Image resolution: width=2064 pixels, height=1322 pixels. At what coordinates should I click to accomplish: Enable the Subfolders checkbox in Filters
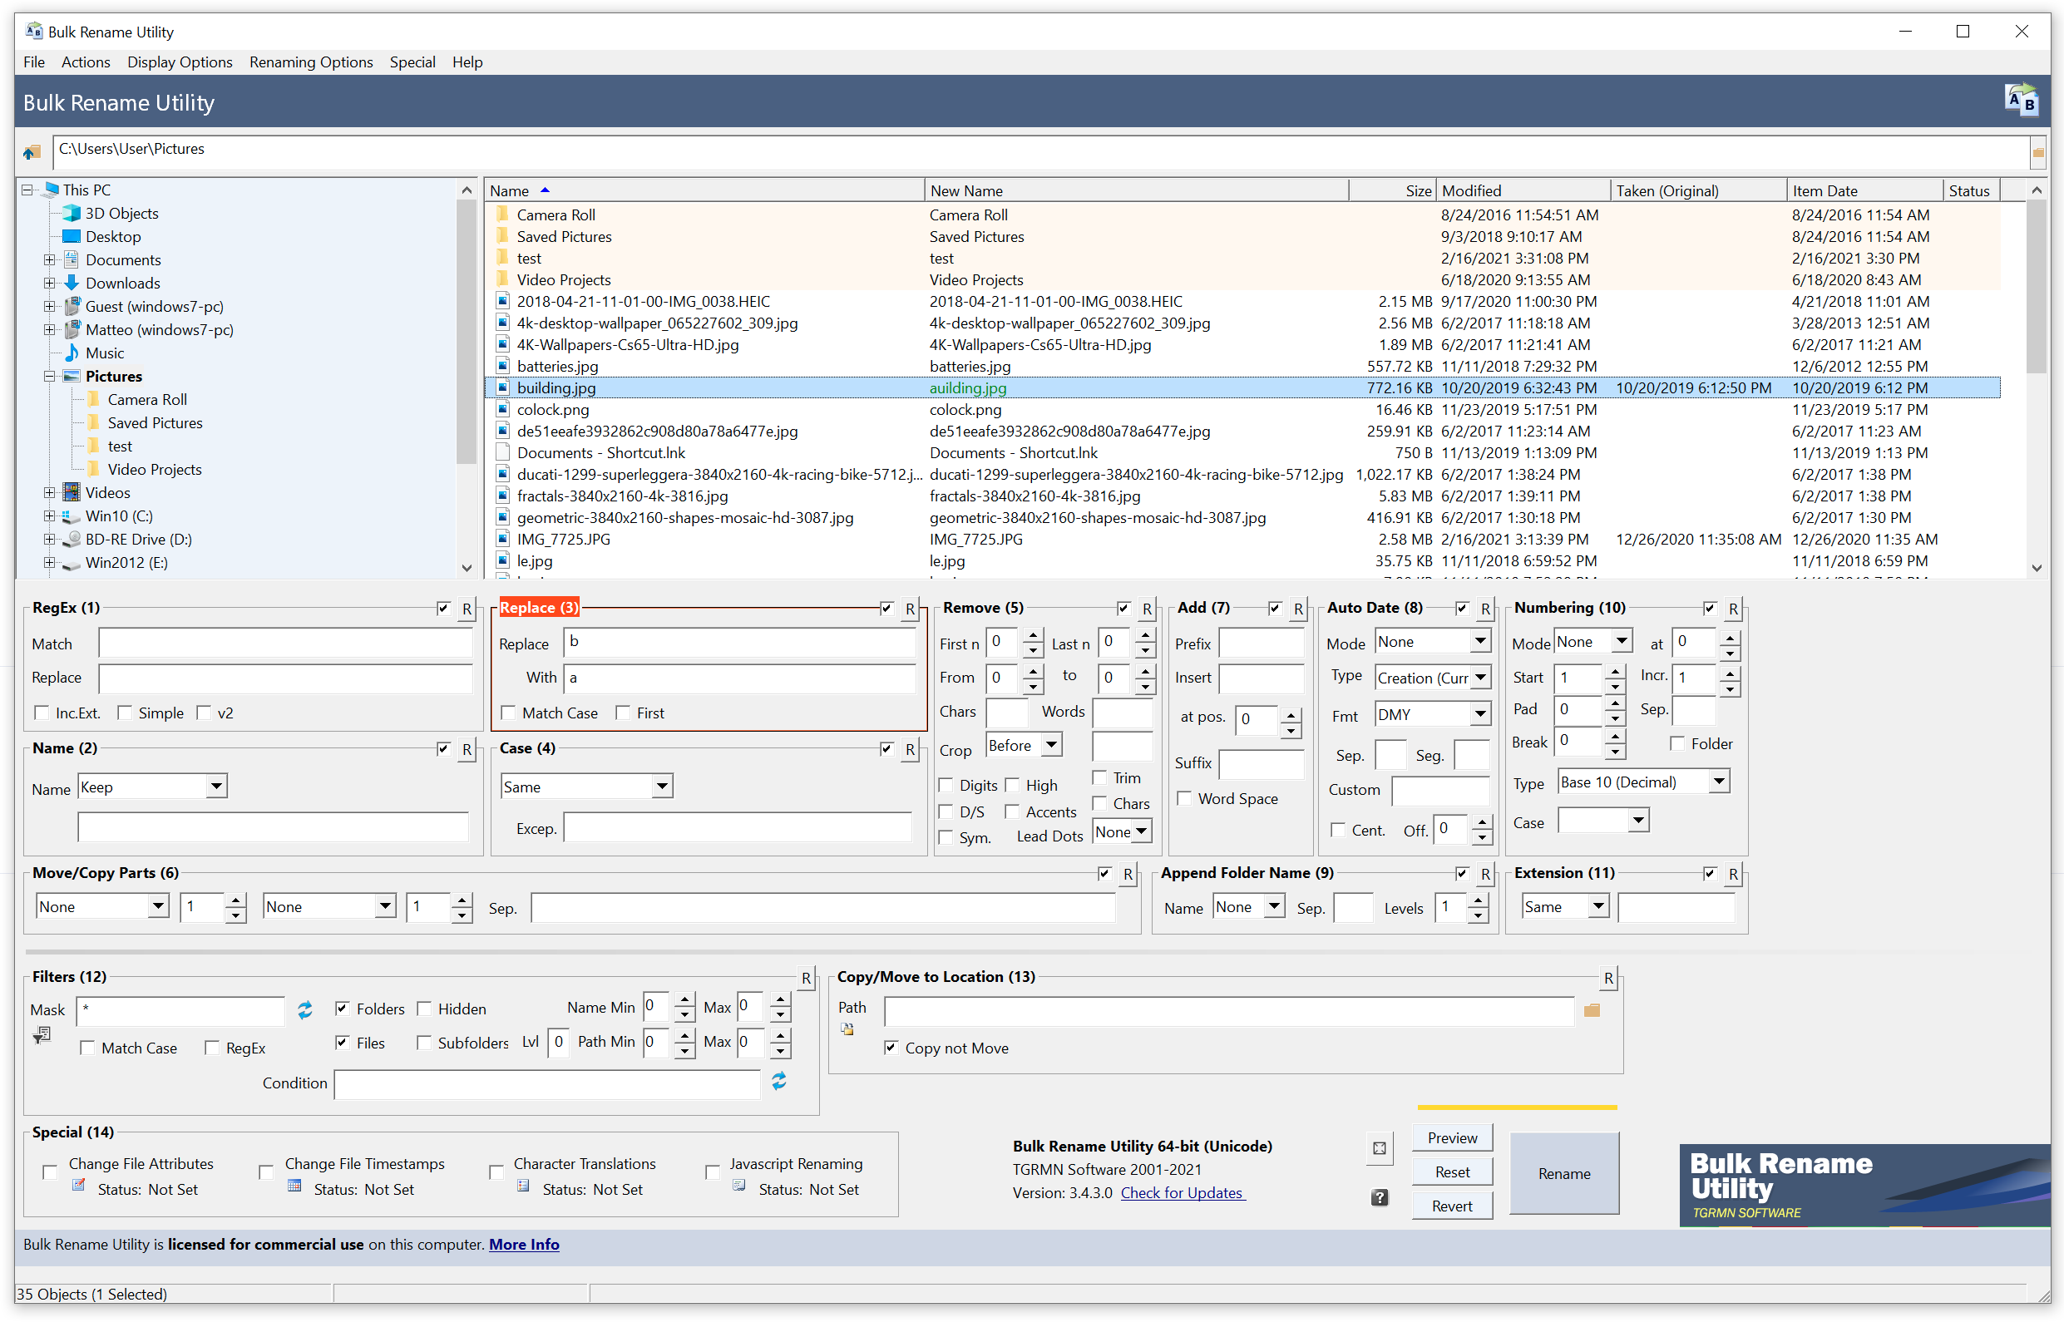click(x=422, y=1041)
